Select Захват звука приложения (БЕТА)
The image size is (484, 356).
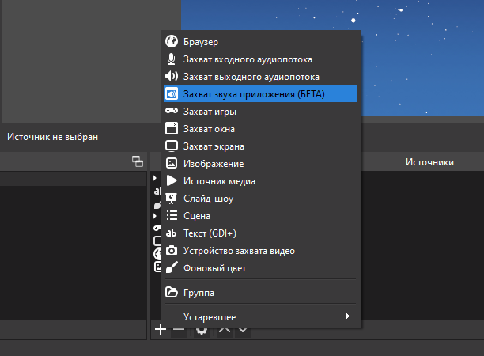260,93
